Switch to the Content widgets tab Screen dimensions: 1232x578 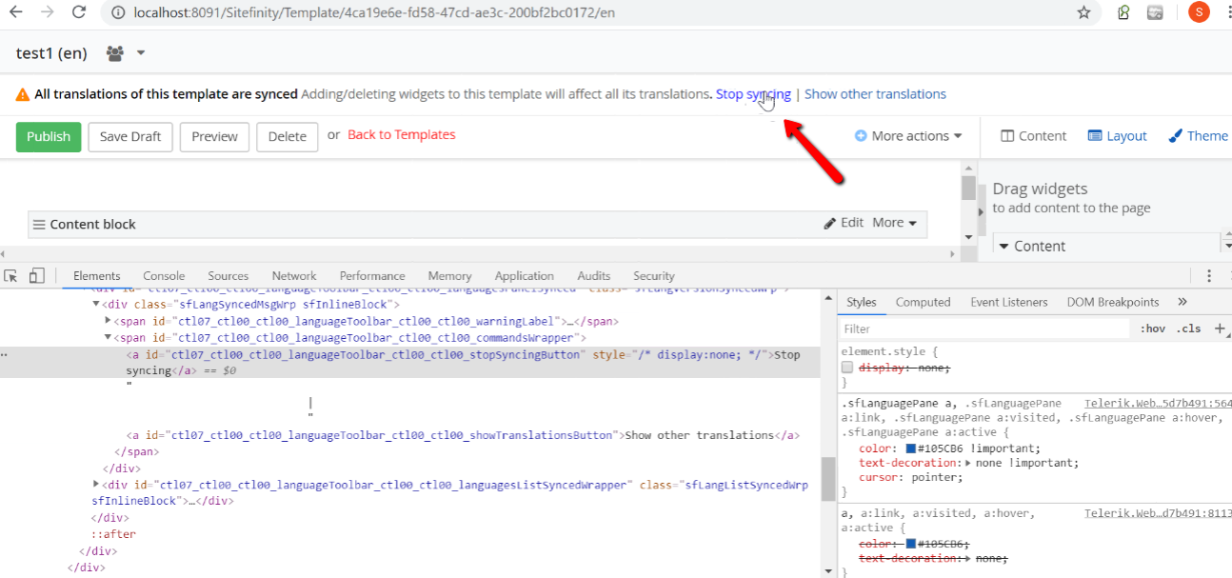(x=1033, y=136)
